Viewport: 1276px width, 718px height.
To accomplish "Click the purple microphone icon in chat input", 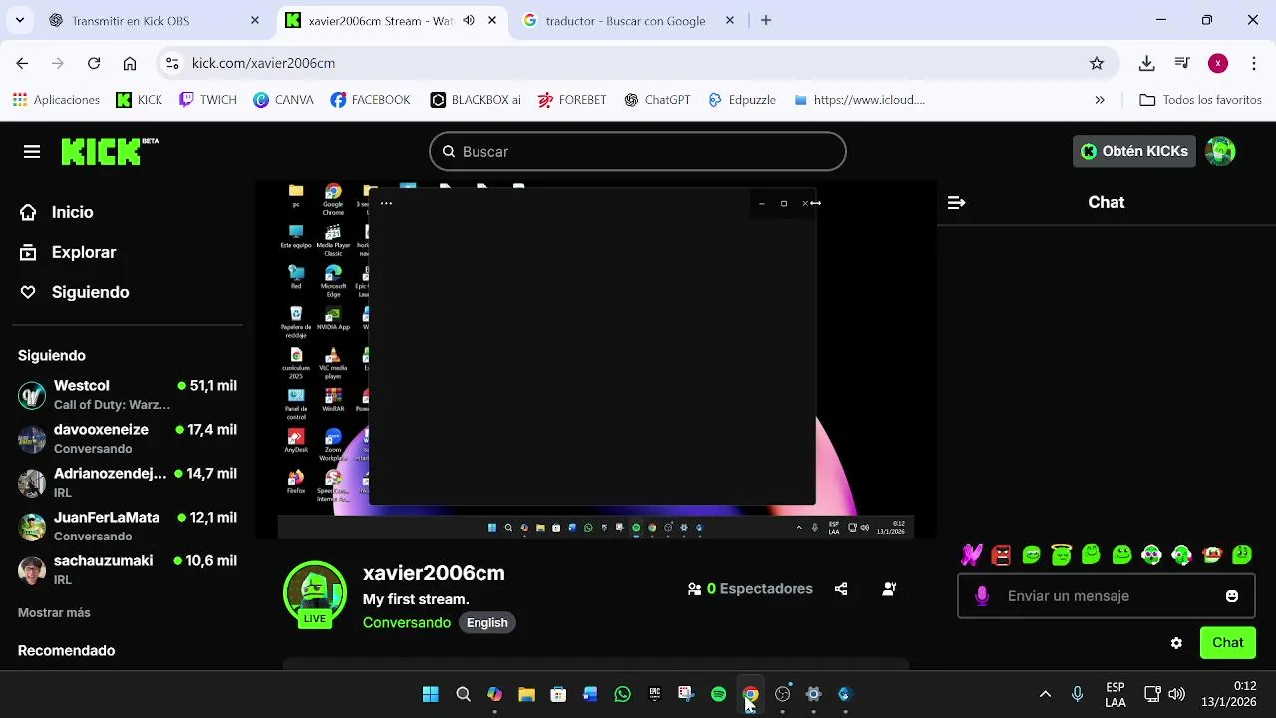I will pyautogui.click(x=982, y=596).
